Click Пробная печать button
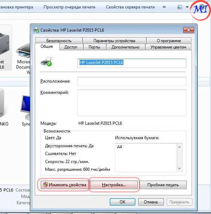This screenshot has width=211, height=214. point(163,185)
